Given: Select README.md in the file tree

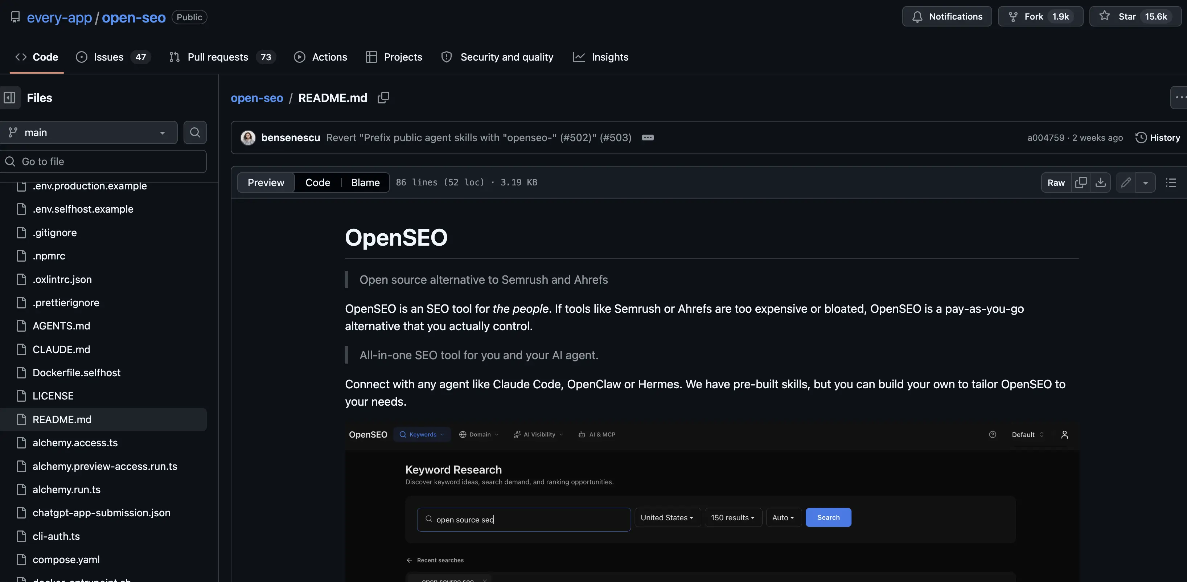Looking at the screenshot, I should tap(103, 419).
